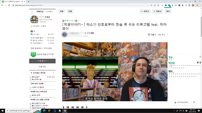Click the three-dot more options icon by URL 복사
This screenshot has height=113, width=202.
tap(167, 35)
